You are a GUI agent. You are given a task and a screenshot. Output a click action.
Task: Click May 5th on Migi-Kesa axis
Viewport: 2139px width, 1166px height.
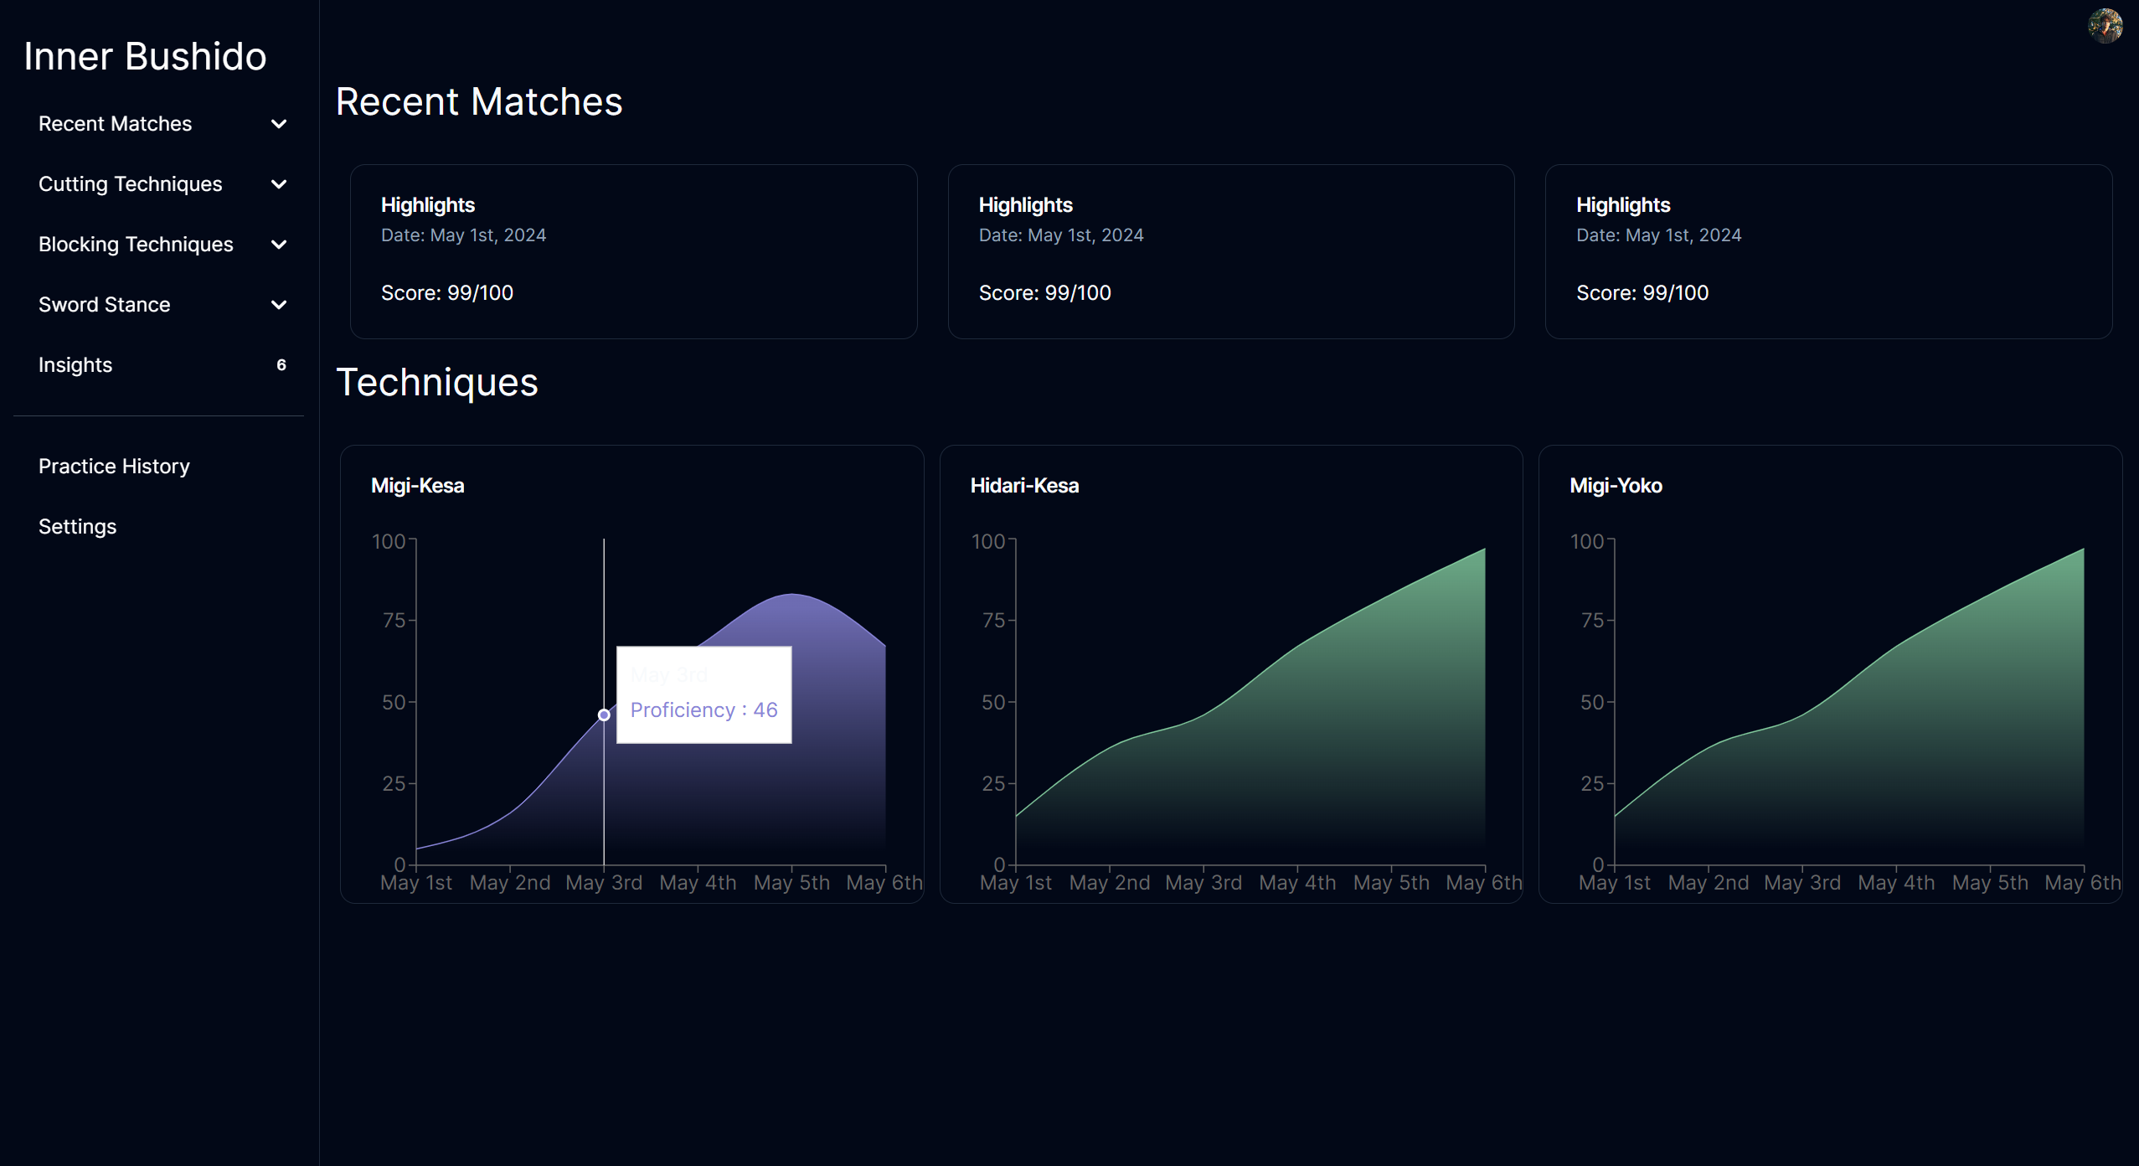pyautogui.click(x=791, y=883)
